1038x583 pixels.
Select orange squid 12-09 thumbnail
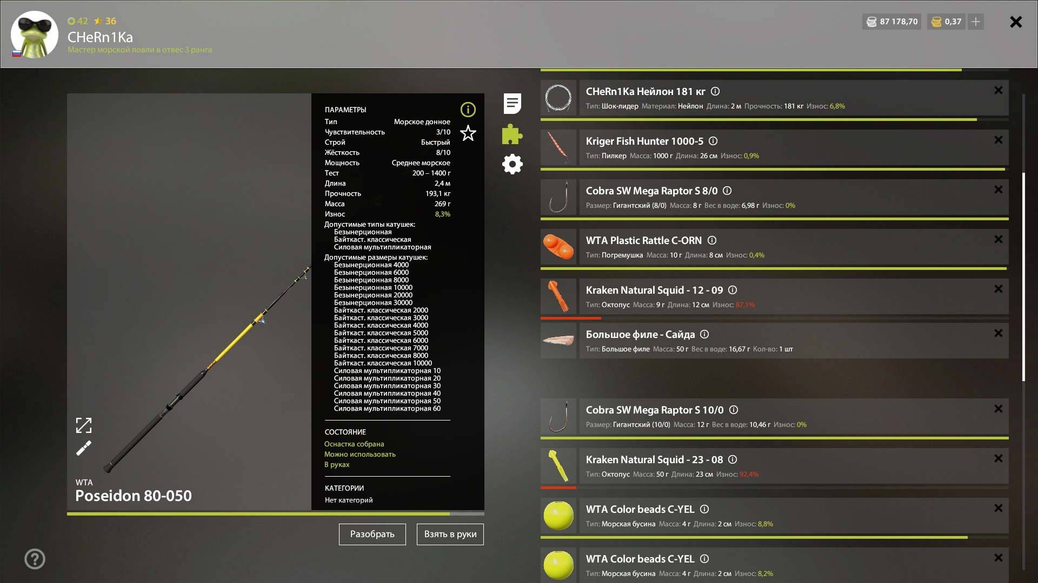click(x=558, y=296)
